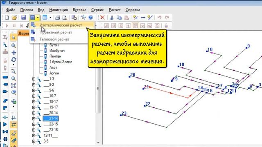Screen dimensions: 262x147
Task: Click node 21 on the scheme
Action: coord(144,89)
